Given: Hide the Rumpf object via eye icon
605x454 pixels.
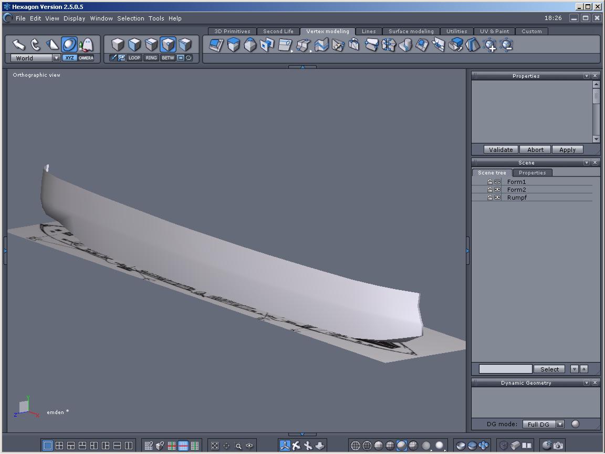Looking at the screenshot, I should 497,198.
